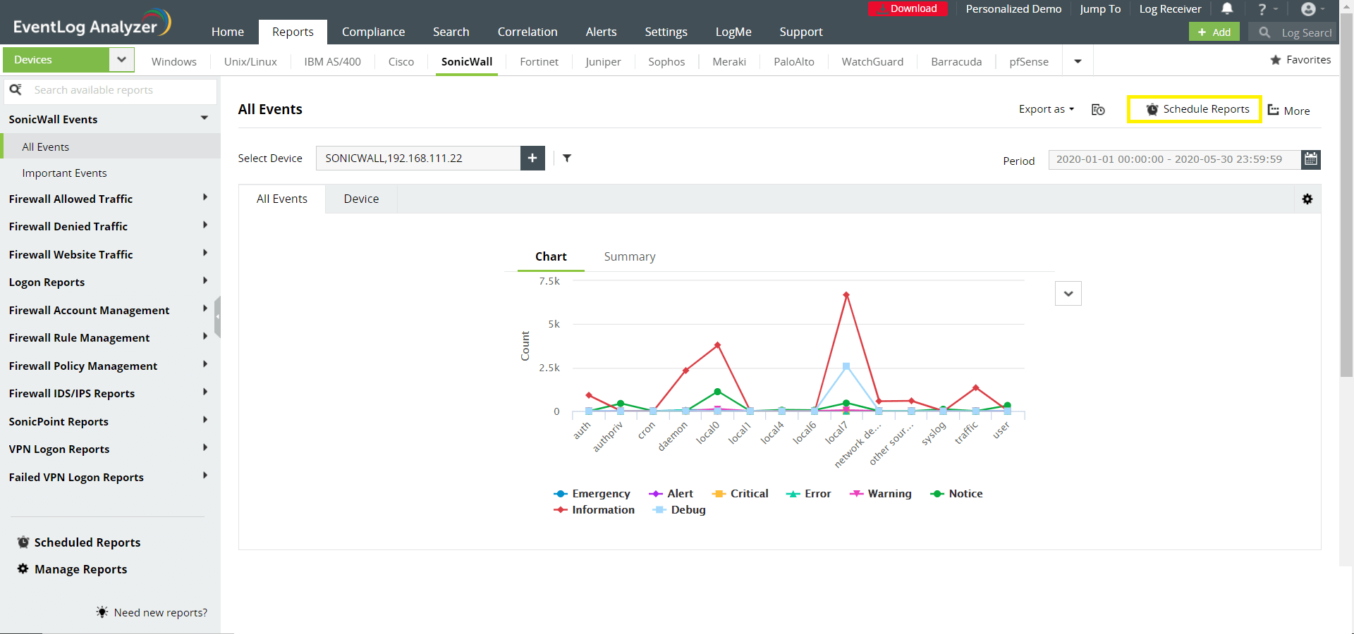Switch to the Device tab
Screen dimensions: 1354x634
(x=362, y=199)
